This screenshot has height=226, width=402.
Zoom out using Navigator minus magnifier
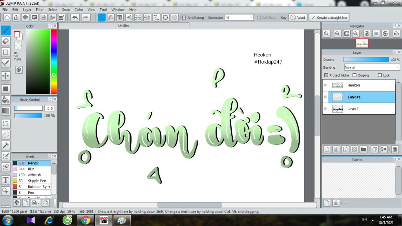click(356, 34)
